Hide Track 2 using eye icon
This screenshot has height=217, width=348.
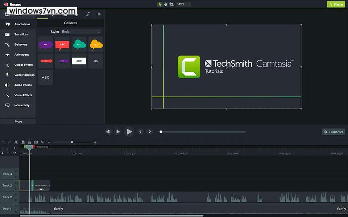click(x=16, y=195)
